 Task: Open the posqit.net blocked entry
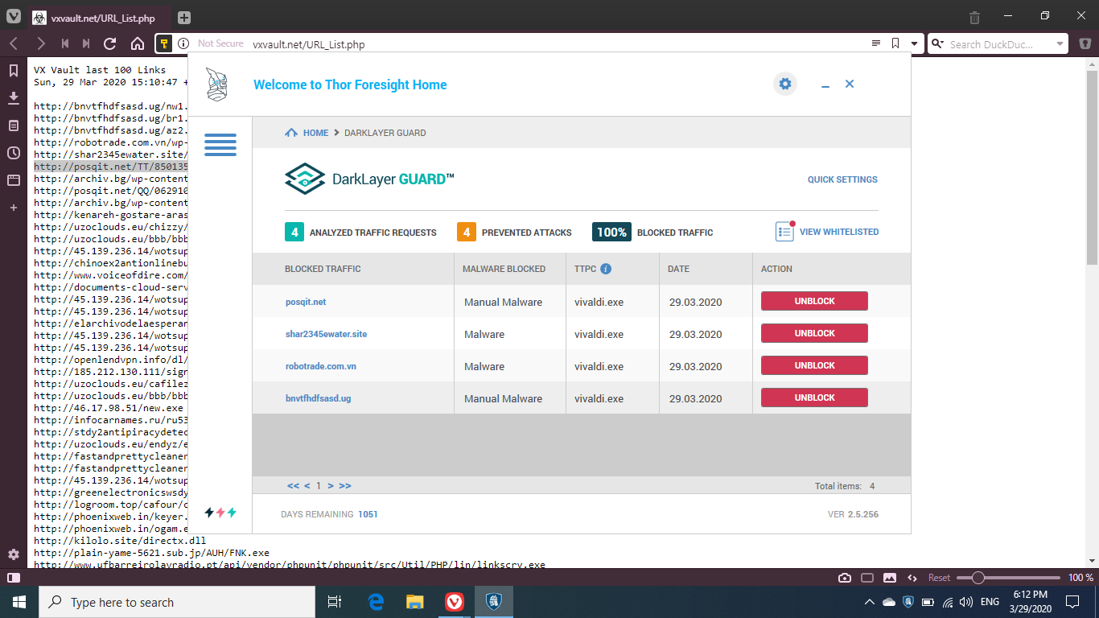pos(306,302)
